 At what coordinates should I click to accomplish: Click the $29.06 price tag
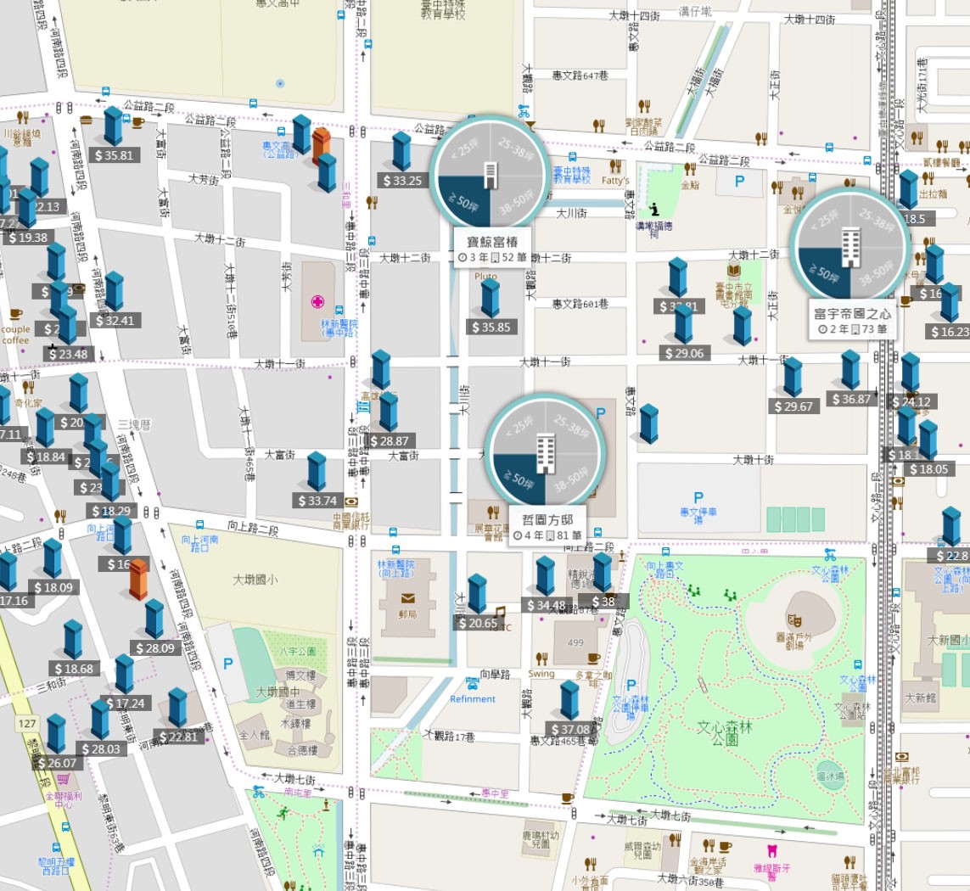pos(684,353)
